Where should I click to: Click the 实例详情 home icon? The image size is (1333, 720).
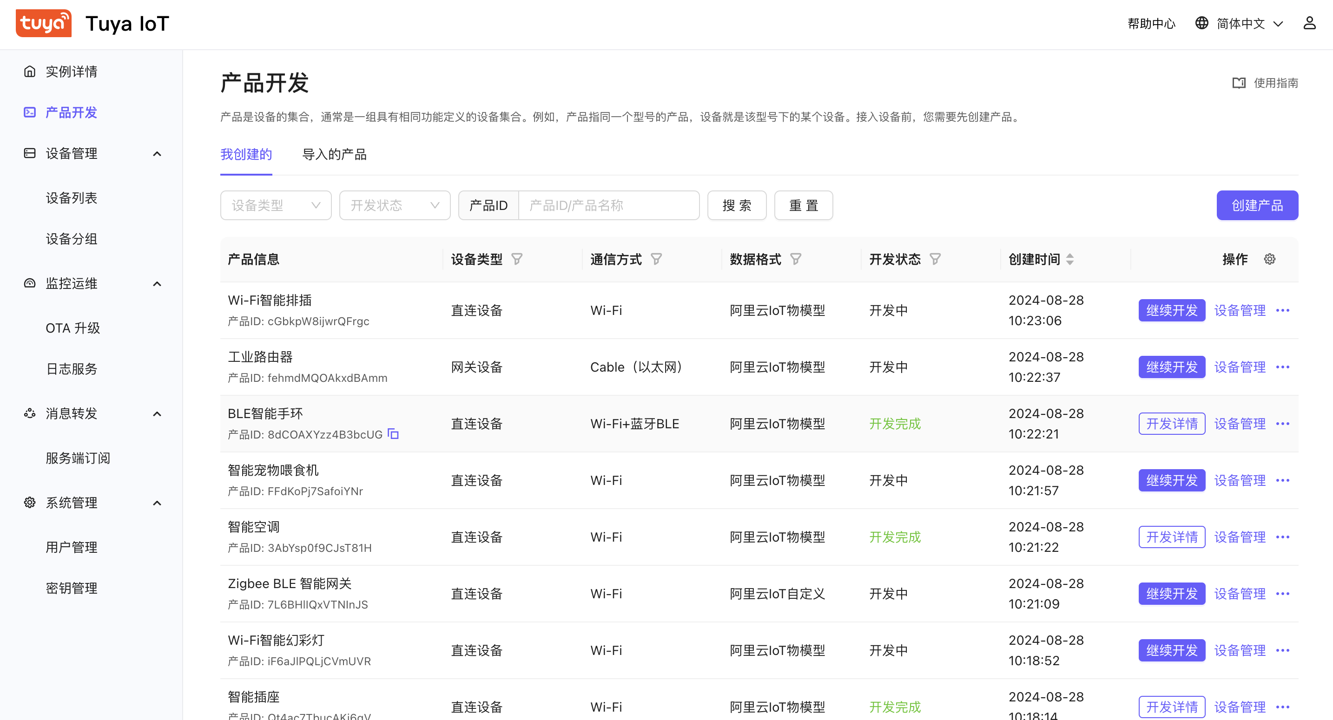pyautogui.click(x=30, y=72)
